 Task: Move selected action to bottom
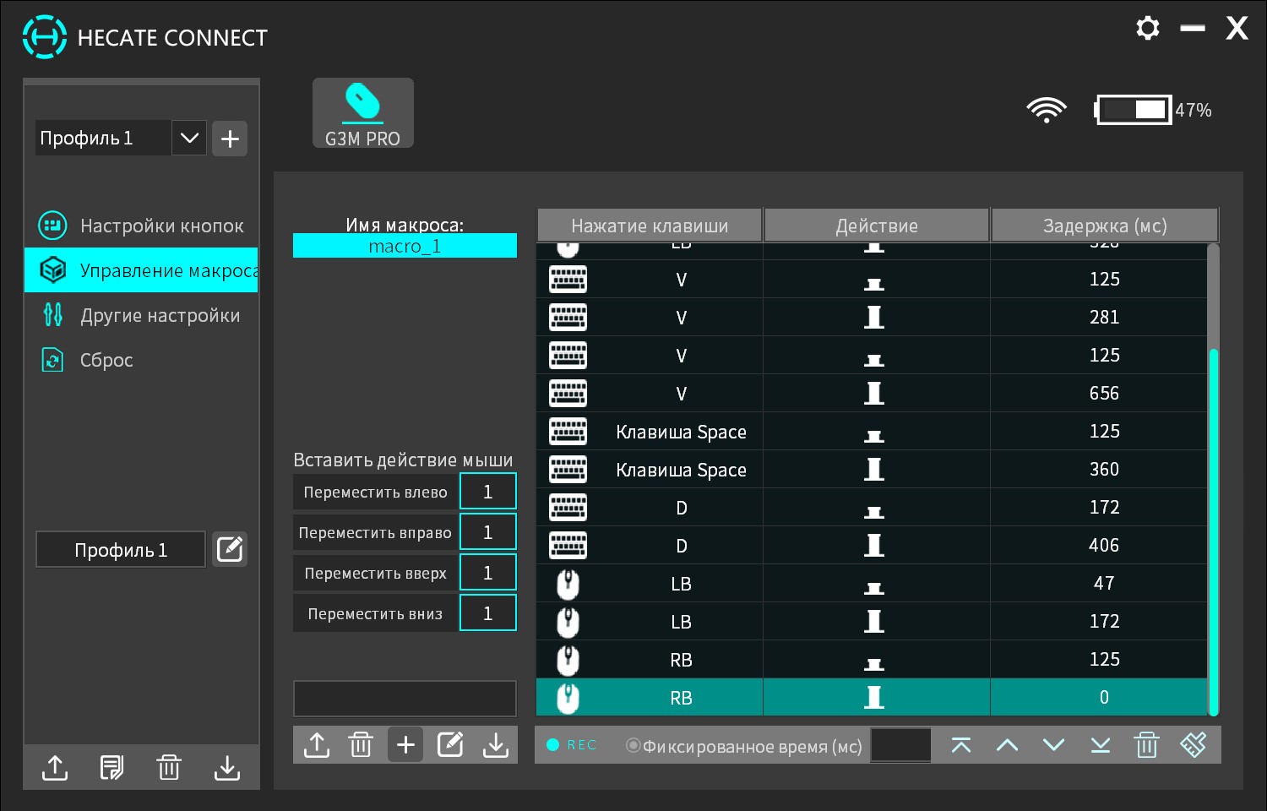pyautogui.click(x=1100, y=744)
